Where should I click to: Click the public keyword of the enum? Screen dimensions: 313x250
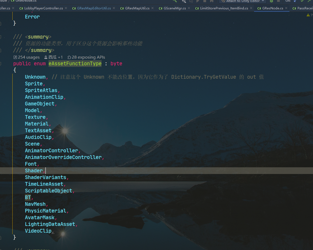[x=22, y=64]
